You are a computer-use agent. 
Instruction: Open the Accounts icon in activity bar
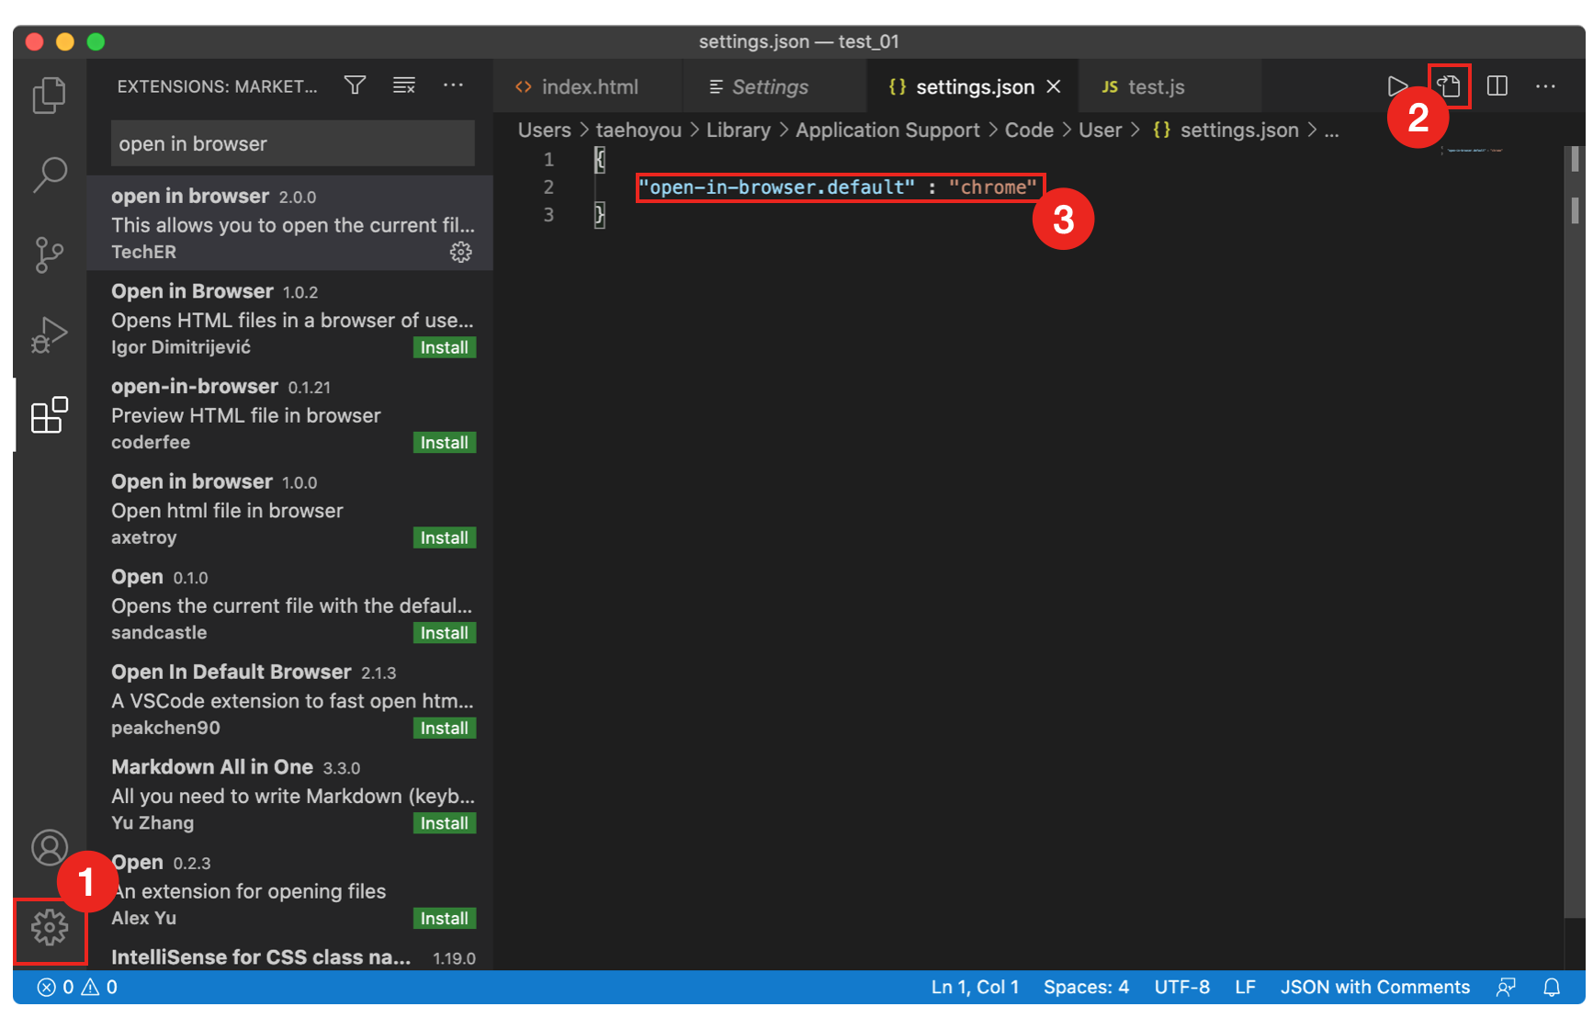tap(50, 847)
